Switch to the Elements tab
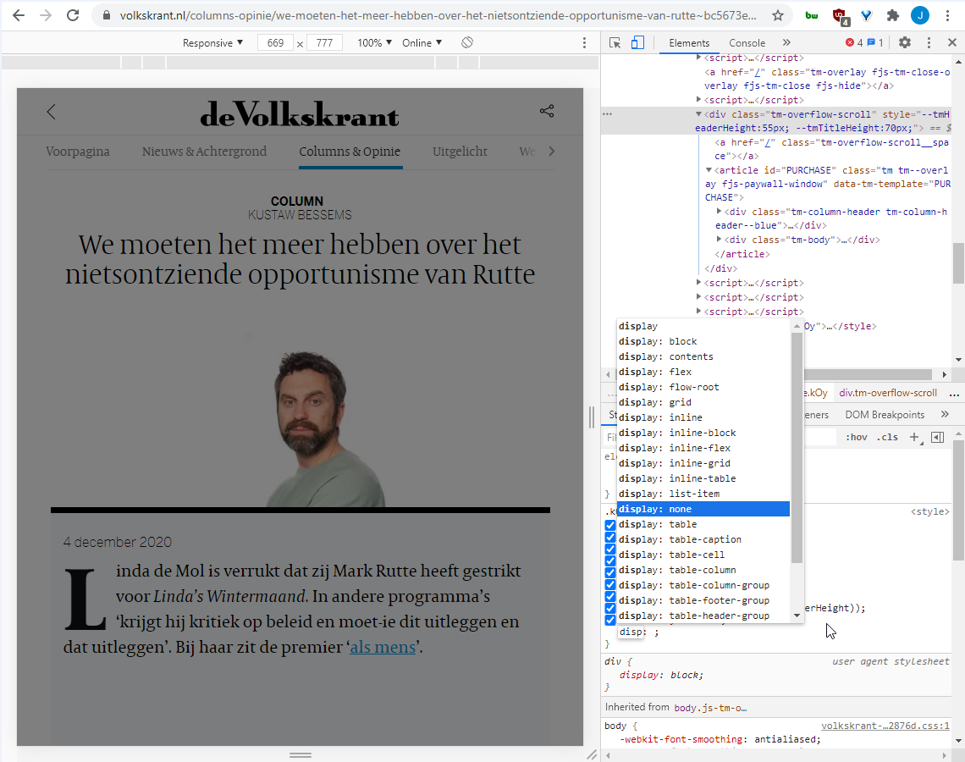Screen dimensions: 965x762 [x=689, y=42]
